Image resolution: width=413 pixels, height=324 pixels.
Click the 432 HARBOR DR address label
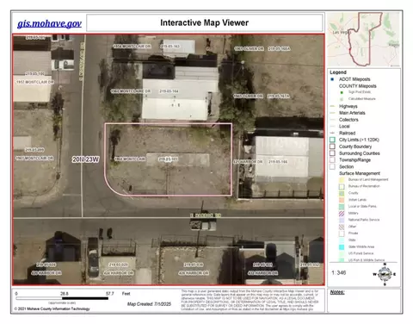tap(262, 273)
